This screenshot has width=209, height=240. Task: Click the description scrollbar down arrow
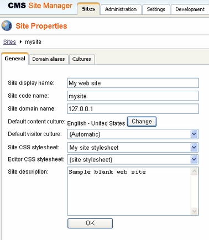pyautogui.click(x=194, y=211)
